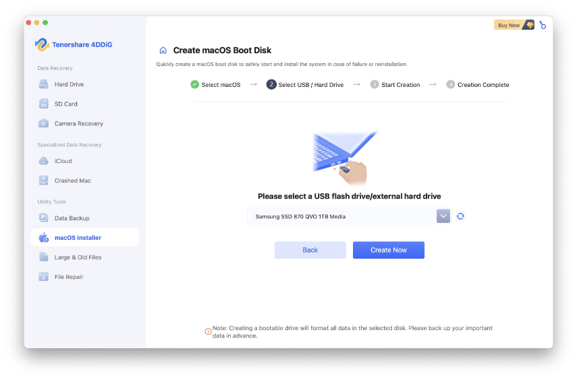
Task: Click the green Select macOS checkmark
Action: 194,84
